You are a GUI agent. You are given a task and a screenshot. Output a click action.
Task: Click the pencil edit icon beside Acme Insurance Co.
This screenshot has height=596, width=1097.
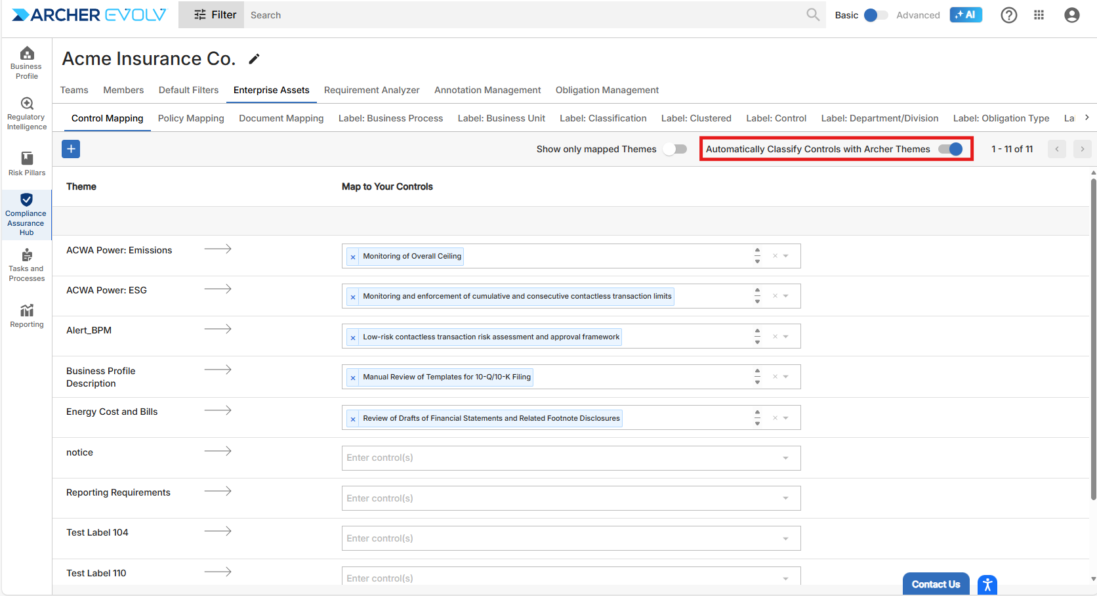254,60
